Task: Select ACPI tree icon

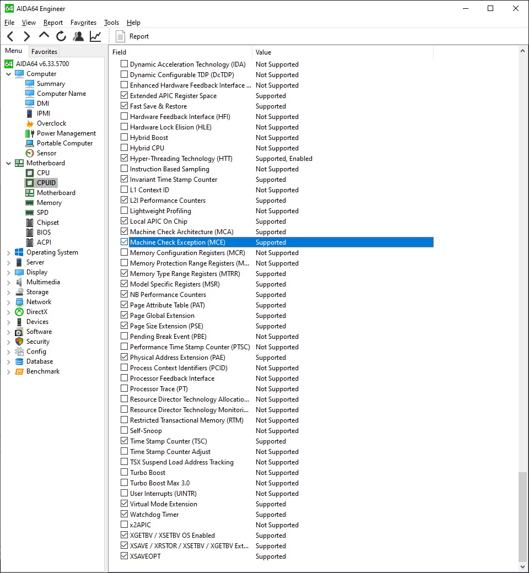Action: 30,242
